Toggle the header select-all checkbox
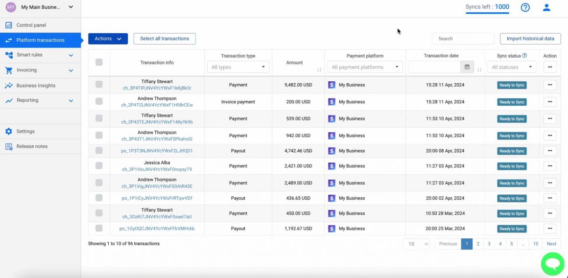This screenshot has width=568, height=278. tap(99, 62)
